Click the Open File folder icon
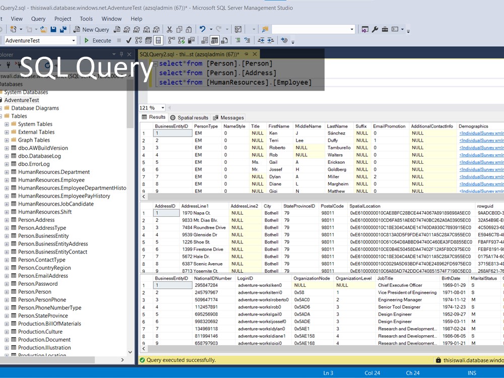 pyautogui.click(x=43, y=30)
